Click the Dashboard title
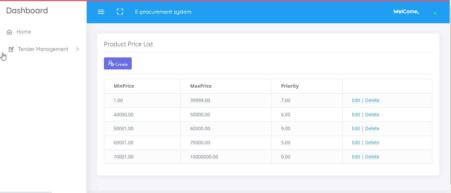451x193 pixels. (x=27, y=11)
